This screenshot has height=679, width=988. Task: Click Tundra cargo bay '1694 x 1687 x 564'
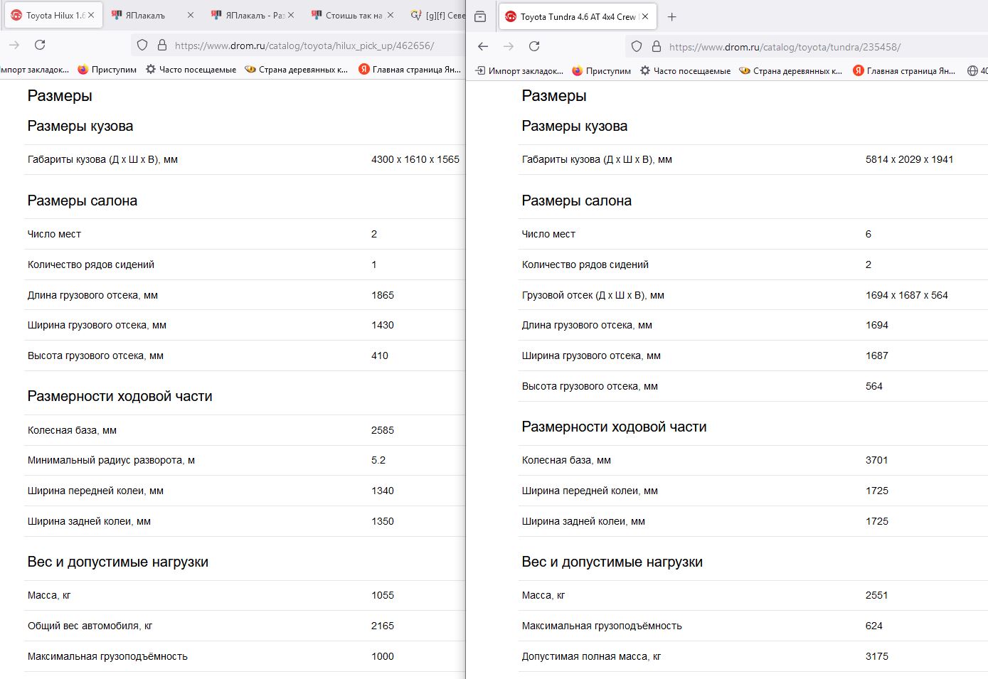click(x=907, y=295)
